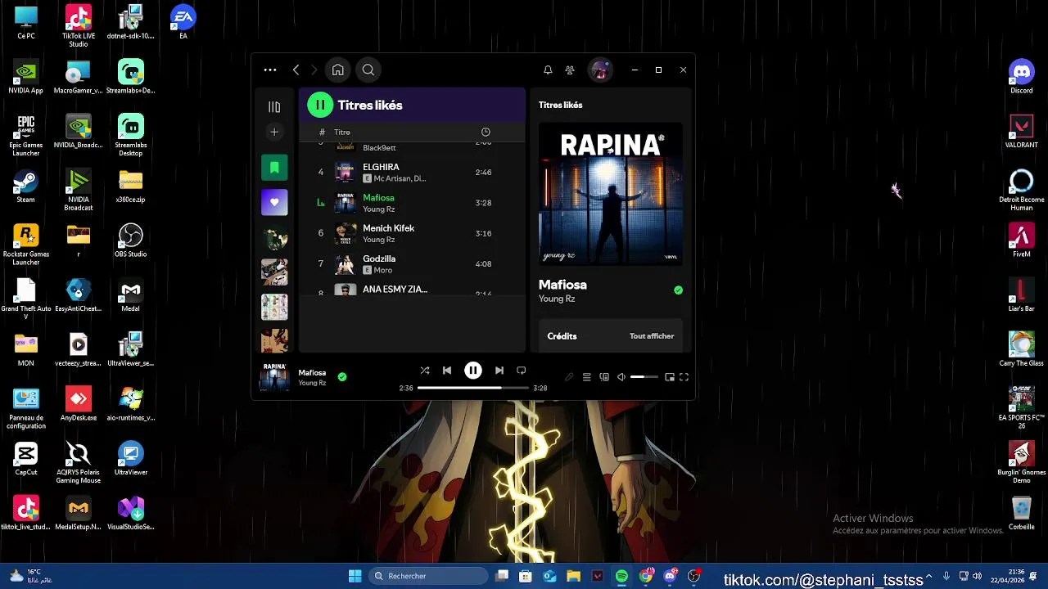Open the CapCut desktop shortcut

point(25,459)
